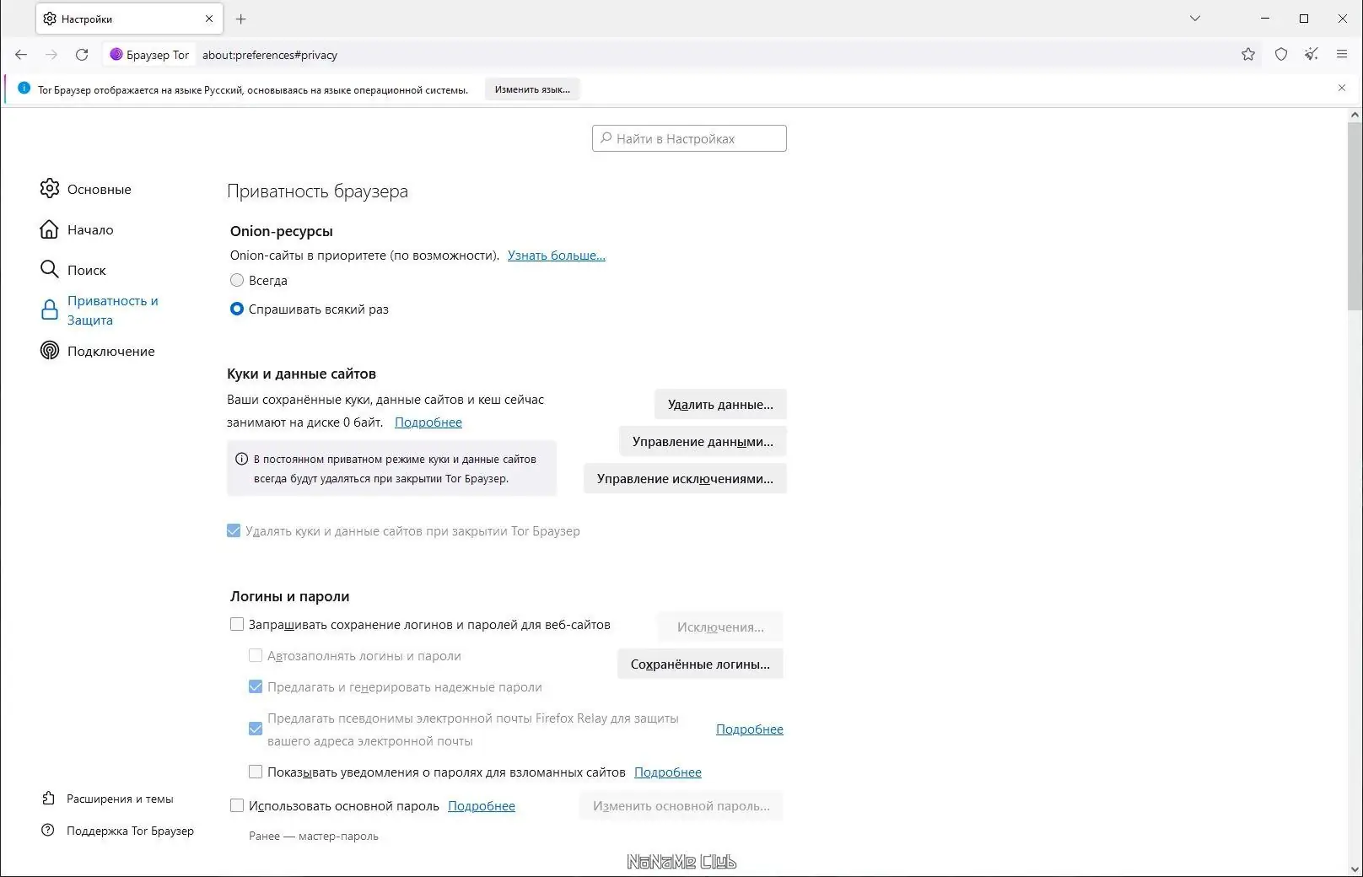Select the Всегда radio option
1363x877 pixels.
tap(237, 280)
